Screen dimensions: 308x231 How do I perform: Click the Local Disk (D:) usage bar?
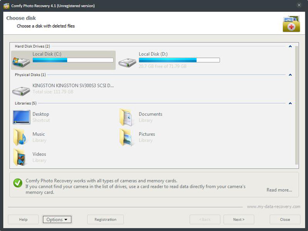(179, 60)
